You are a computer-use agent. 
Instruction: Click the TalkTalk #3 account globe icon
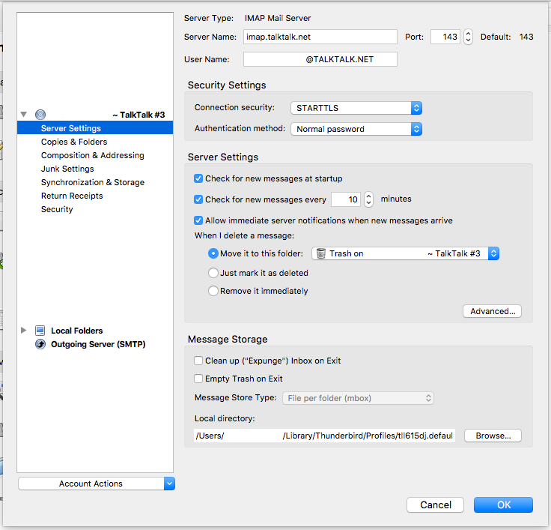(40, 115)
